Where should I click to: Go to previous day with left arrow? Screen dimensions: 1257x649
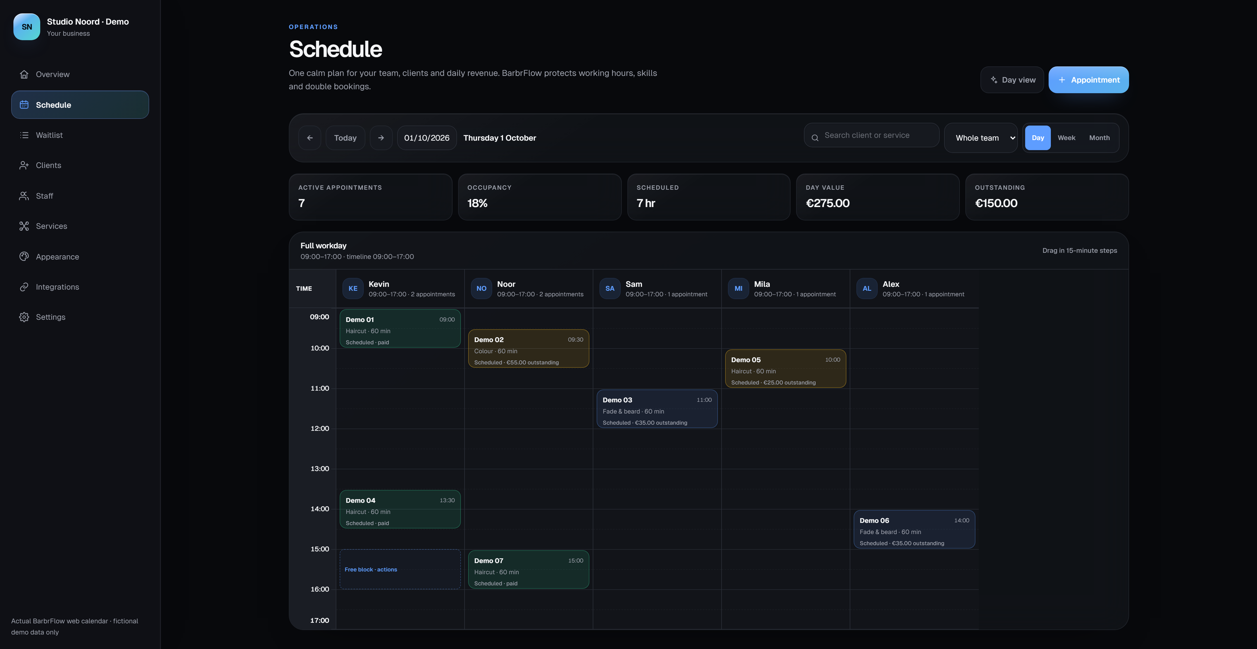coord(310,138)
